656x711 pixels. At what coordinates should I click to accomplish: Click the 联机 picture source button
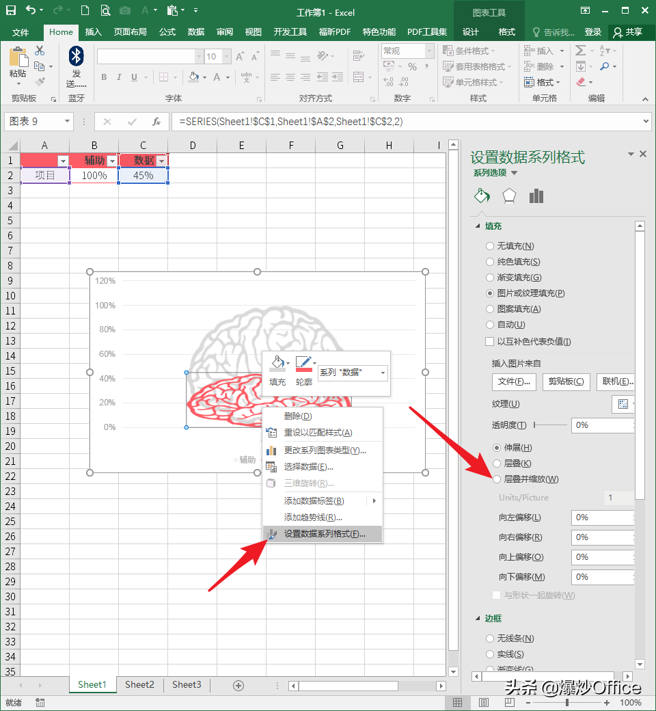click(616, 381)
